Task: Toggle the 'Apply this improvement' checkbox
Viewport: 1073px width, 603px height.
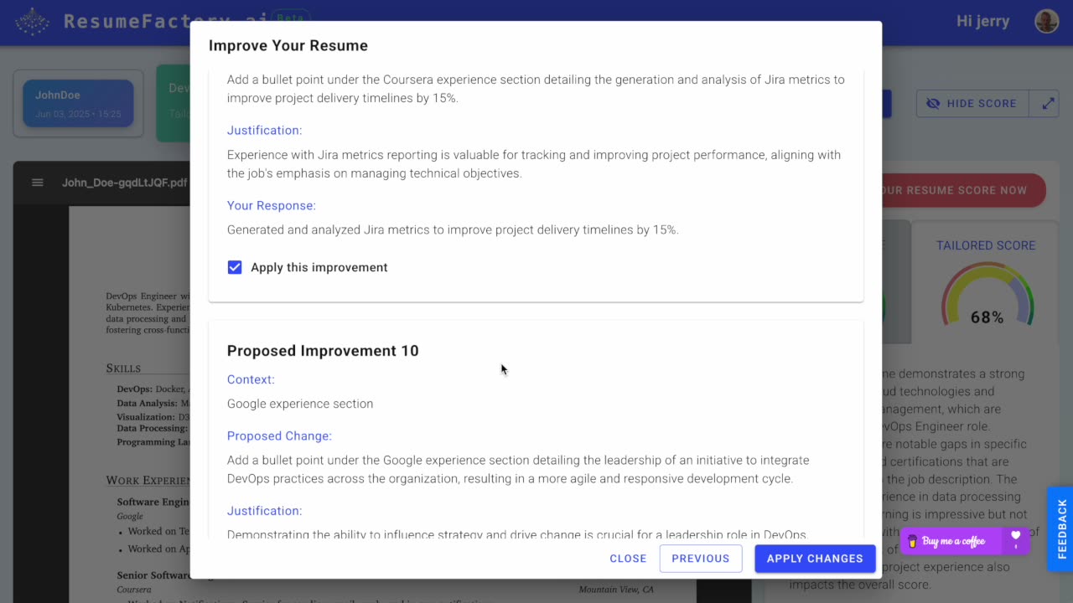Action: [x=235, y=267]
